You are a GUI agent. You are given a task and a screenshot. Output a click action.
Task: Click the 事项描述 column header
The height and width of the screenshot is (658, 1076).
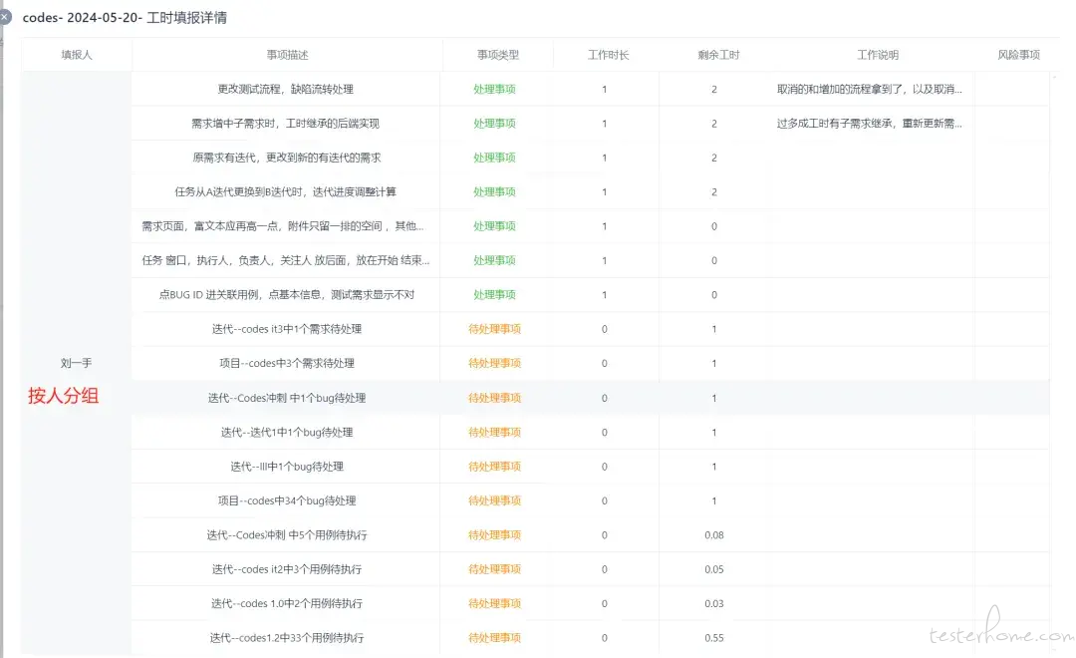[x=287, y=55]
